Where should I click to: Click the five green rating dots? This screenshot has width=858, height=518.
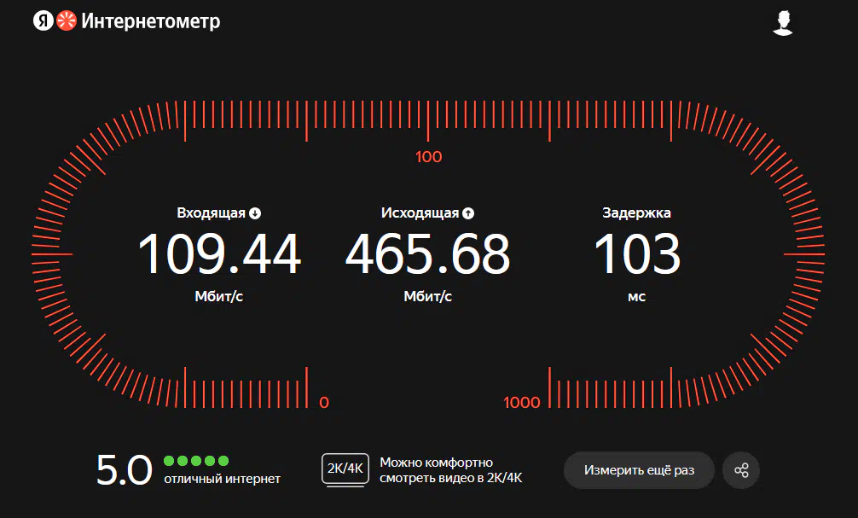(196, 461)
